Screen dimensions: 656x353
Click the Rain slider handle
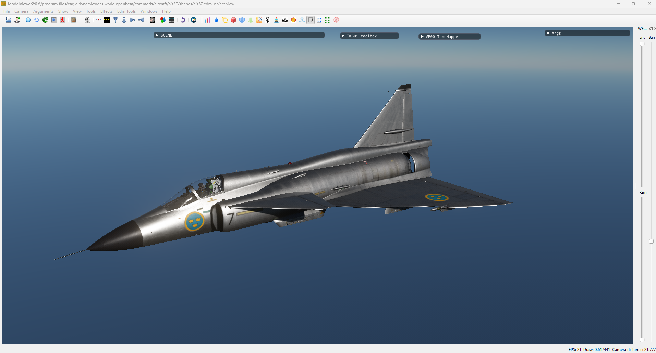click(642, 340)
